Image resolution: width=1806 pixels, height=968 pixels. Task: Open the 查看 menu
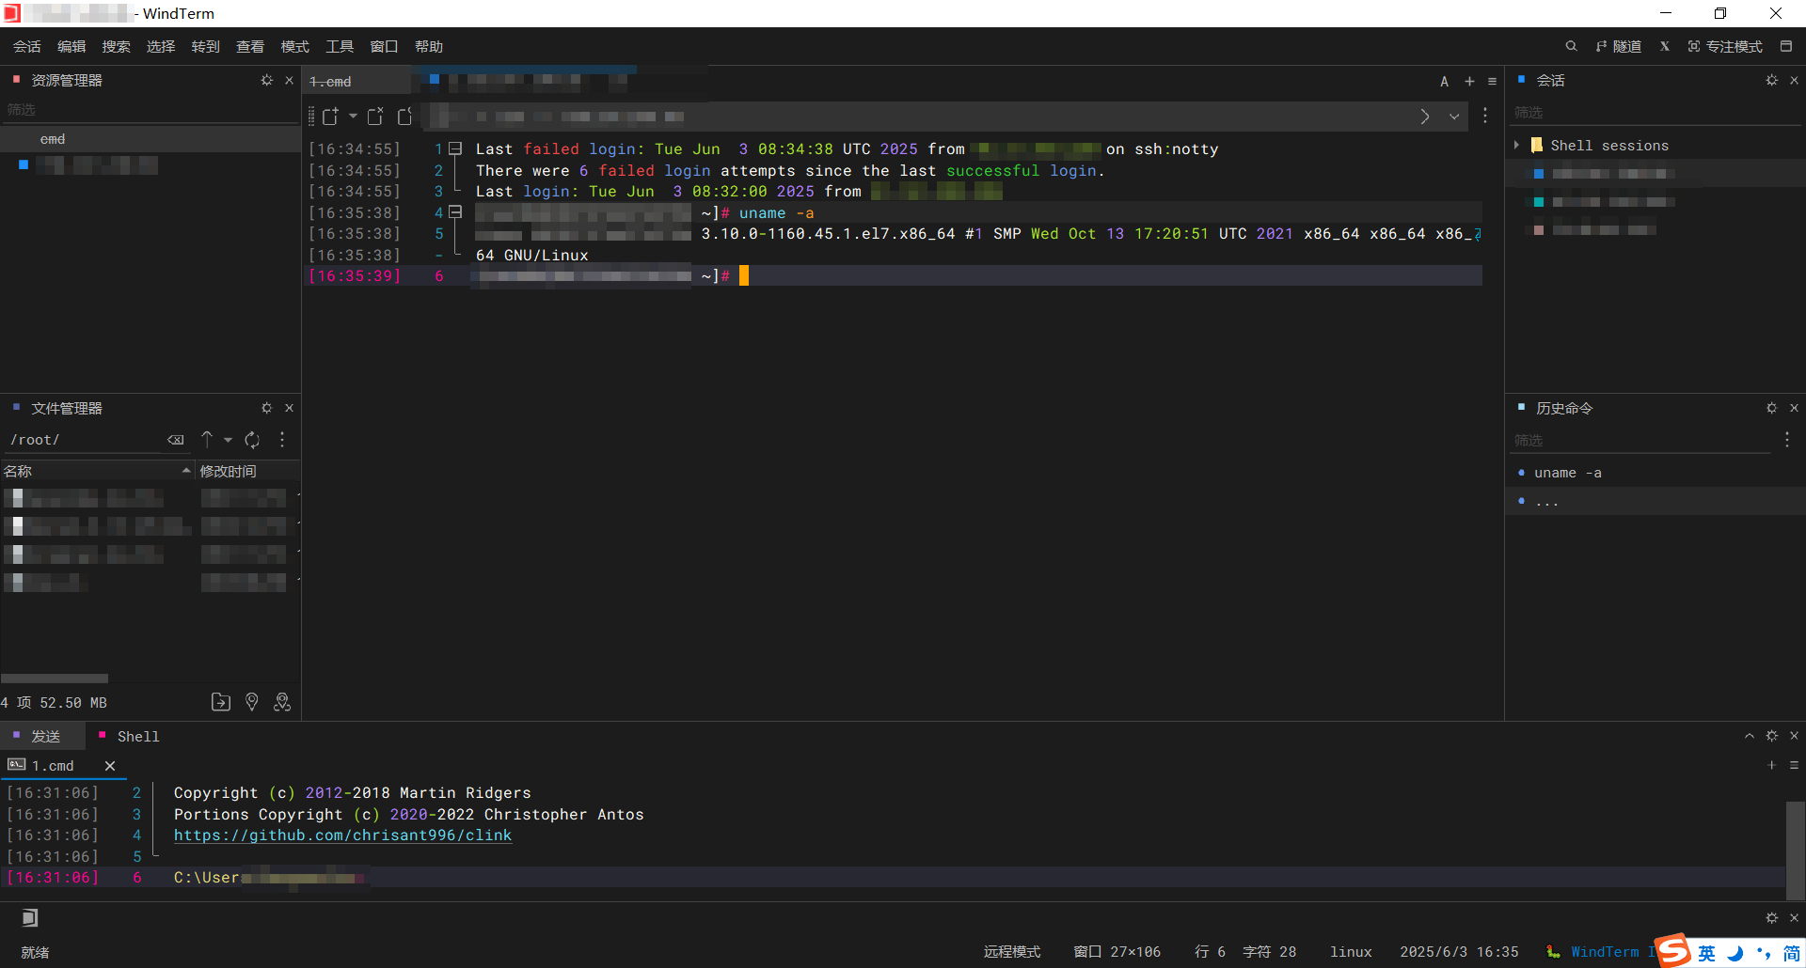(250, 47)
